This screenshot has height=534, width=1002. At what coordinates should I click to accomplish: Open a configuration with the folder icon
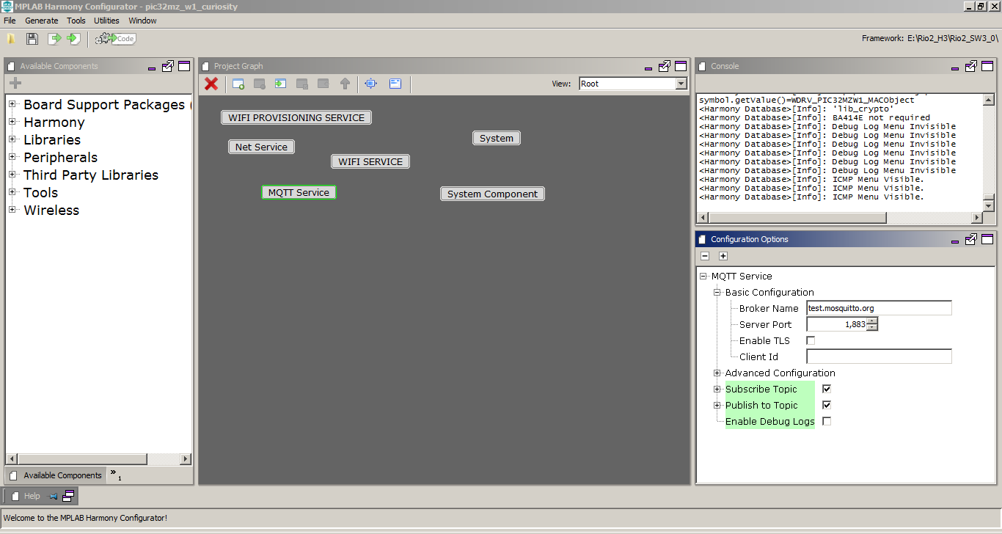click(12, 38)
